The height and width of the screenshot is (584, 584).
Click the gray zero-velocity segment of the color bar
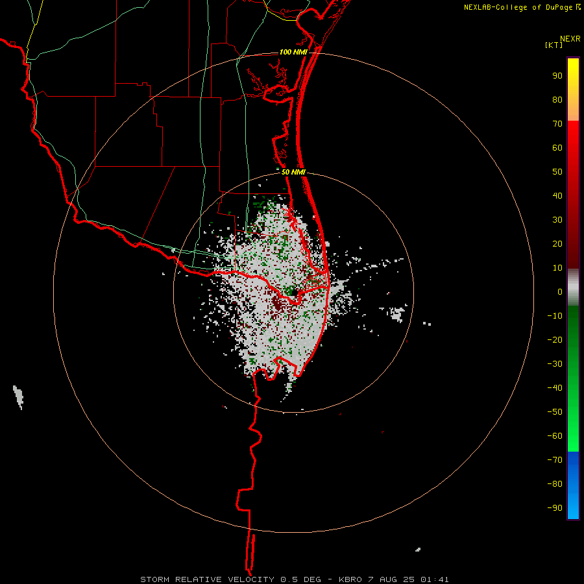tap(573, 287)
